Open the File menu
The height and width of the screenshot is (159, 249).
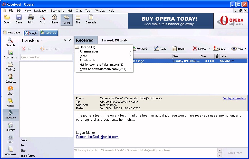[x=11, y=11]
